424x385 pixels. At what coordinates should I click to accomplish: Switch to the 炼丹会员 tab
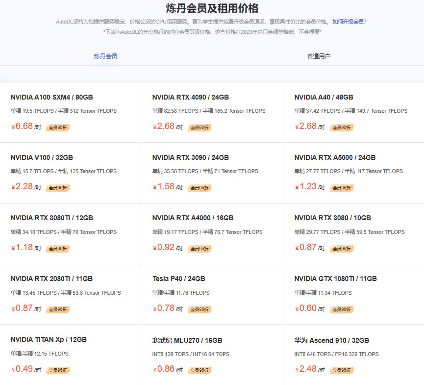pos(105,56)
